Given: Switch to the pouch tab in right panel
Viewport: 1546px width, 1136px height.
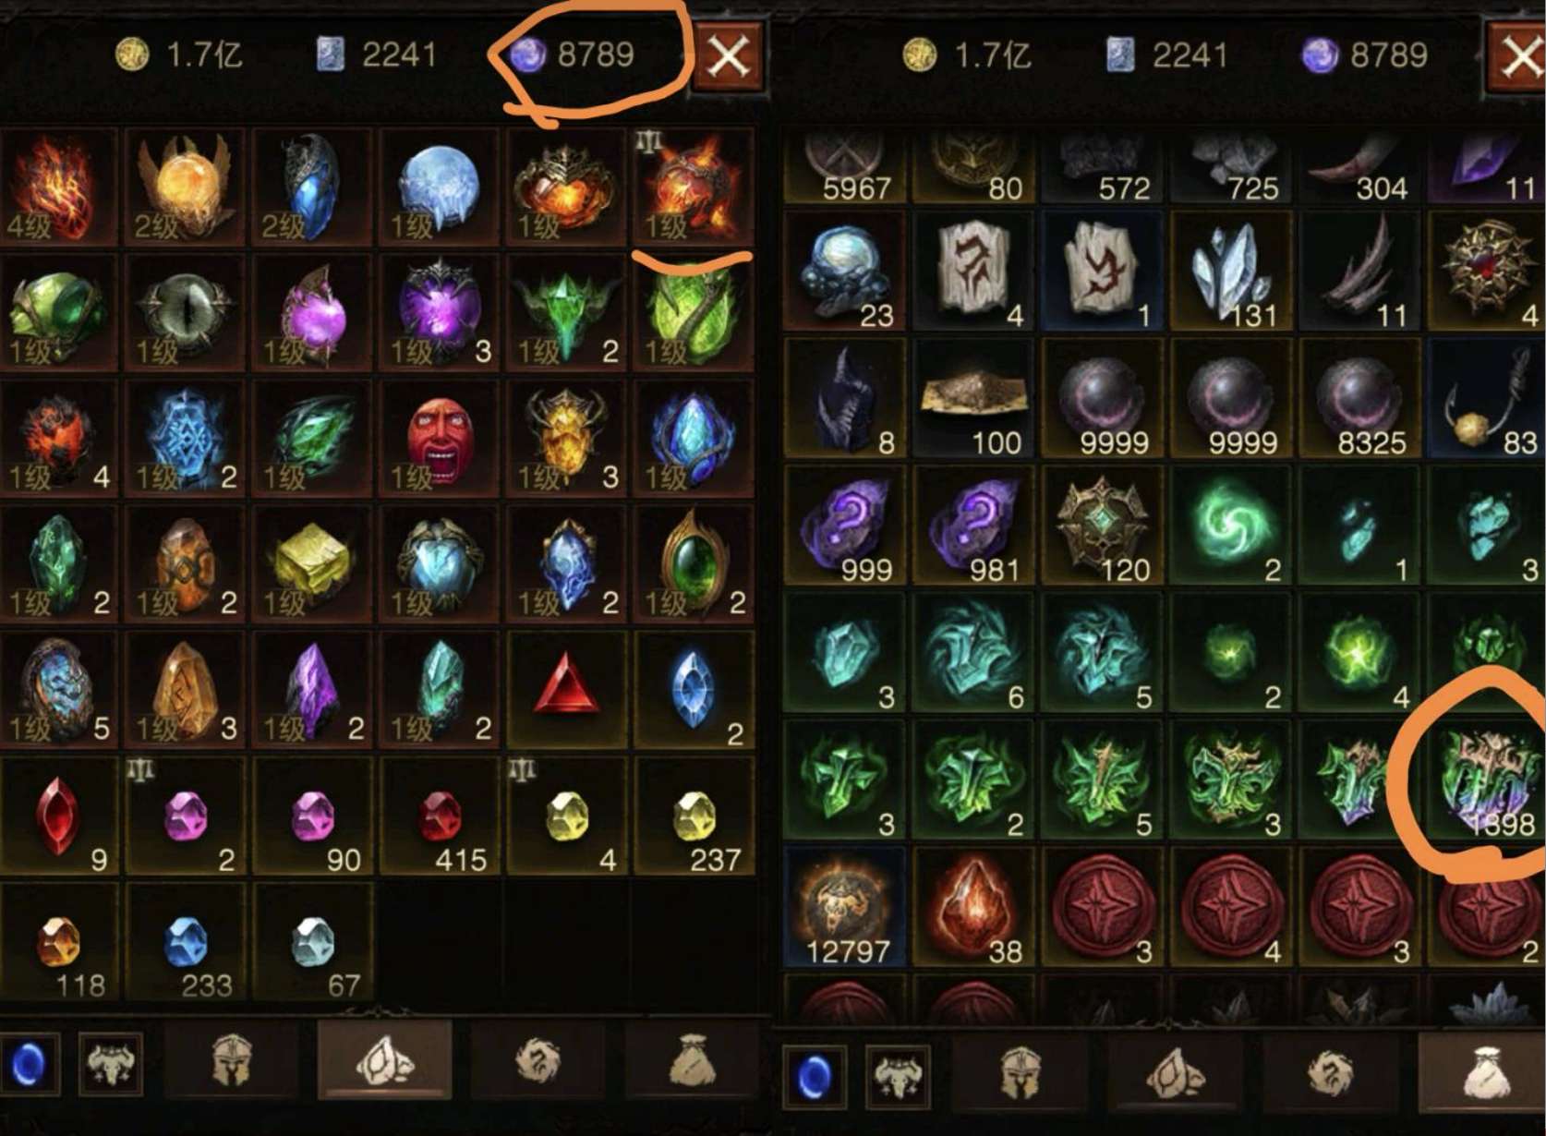Looking at the screenshot, I should [1482, 1071].
